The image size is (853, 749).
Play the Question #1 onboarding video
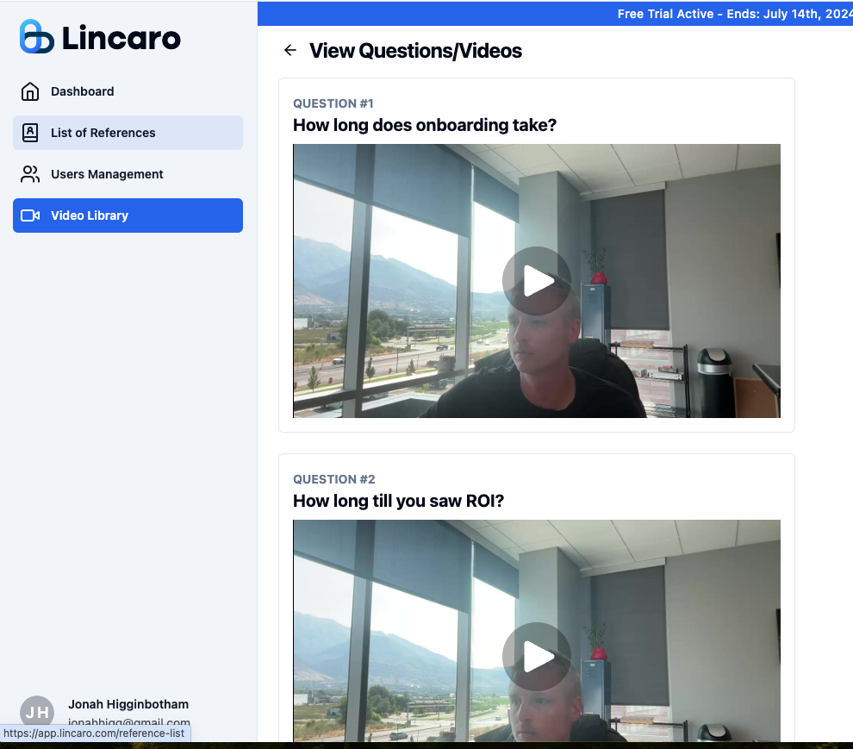[x=537, y=281]
